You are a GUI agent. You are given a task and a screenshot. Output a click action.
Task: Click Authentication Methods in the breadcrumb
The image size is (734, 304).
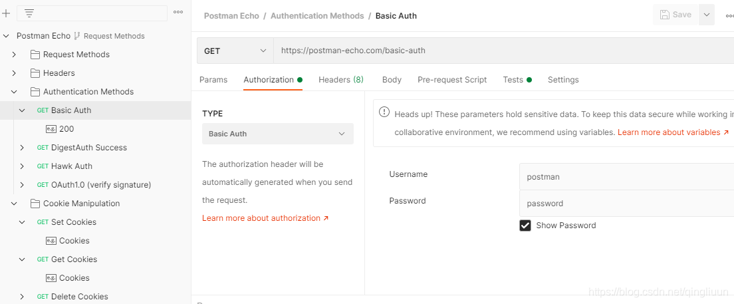click(x=317, y=15)
